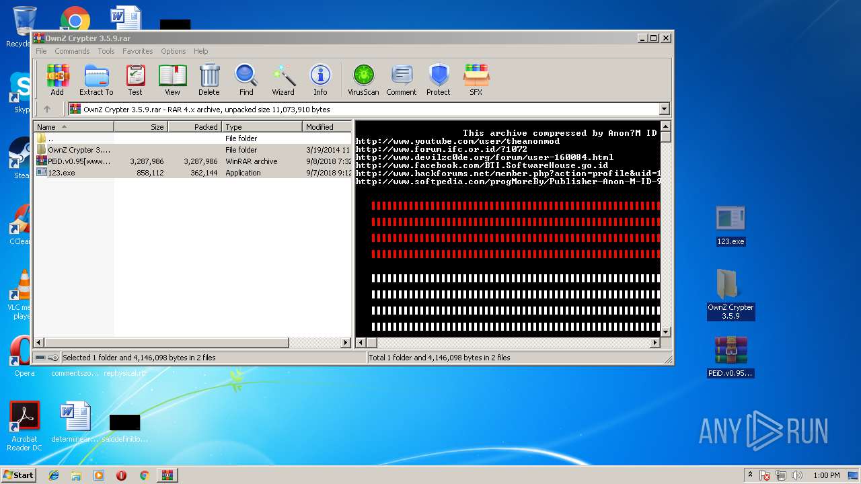Click the youtube.com/user/theanonmod comment line
Viewport: 861px width, 484px height.
click(x=457, y=141)
